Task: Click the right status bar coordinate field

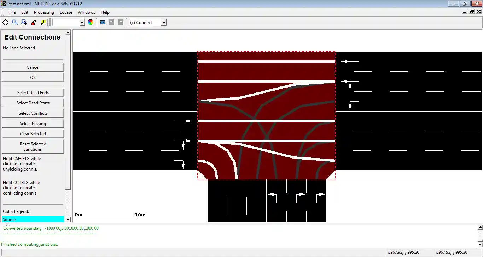Action: [x=458, y=252]
